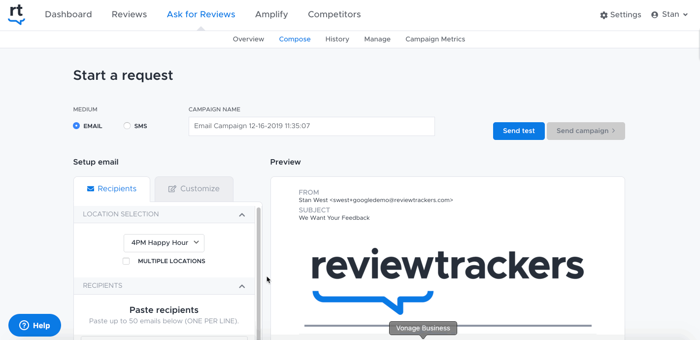Screen dimensions: 700x340
Task: Switch to the Campaign Metrics subtab
Action: point(435,39)
